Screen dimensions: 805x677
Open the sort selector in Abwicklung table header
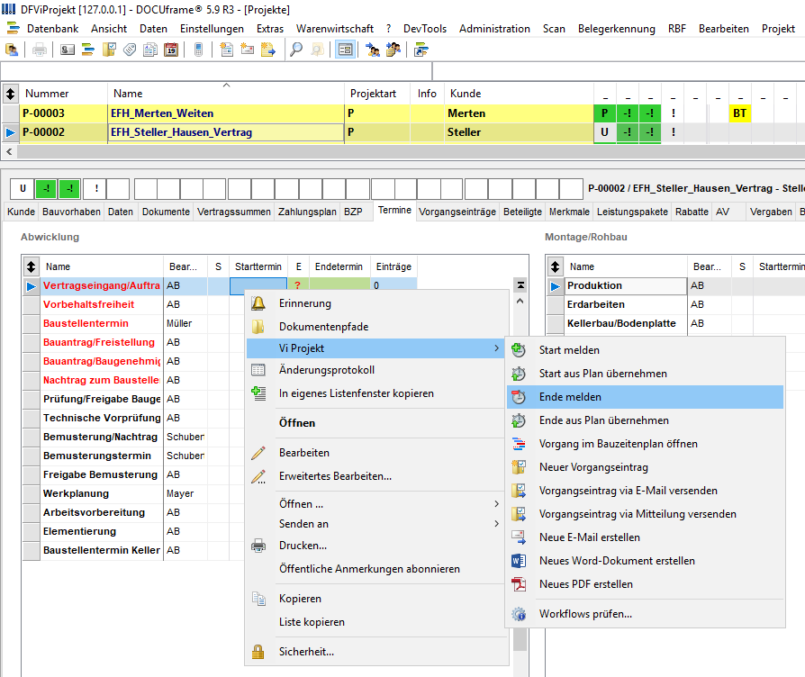(x=32, y=266)
